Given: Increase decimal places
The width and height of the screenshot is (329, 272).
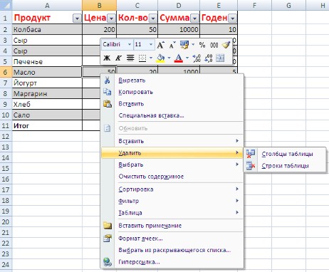Looking at the screenshot, I should click(x=197, y=58).
